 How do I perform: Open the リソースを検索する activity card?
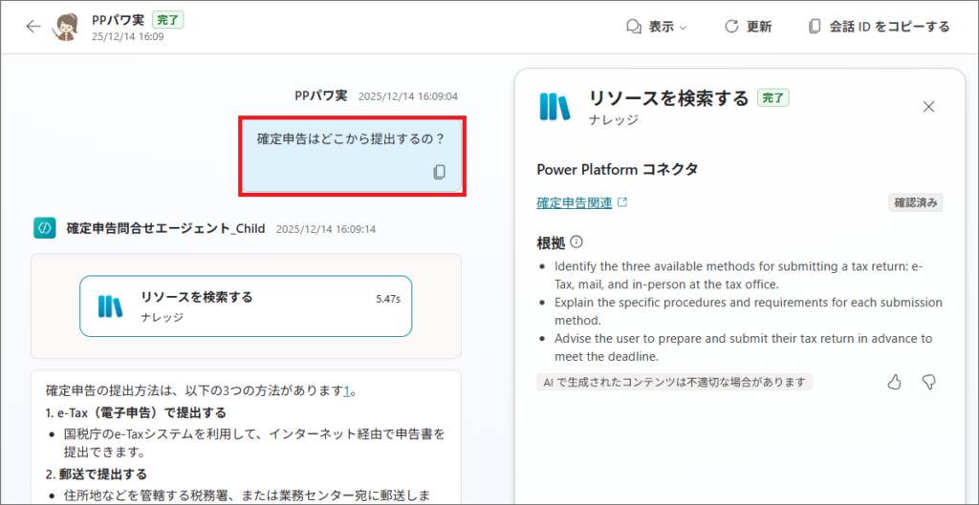click(246, 306)
